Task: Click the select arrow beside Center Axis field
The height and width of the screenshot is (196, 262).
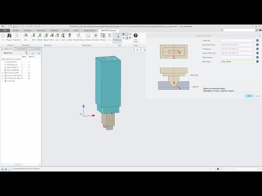Action: point(258,40)
